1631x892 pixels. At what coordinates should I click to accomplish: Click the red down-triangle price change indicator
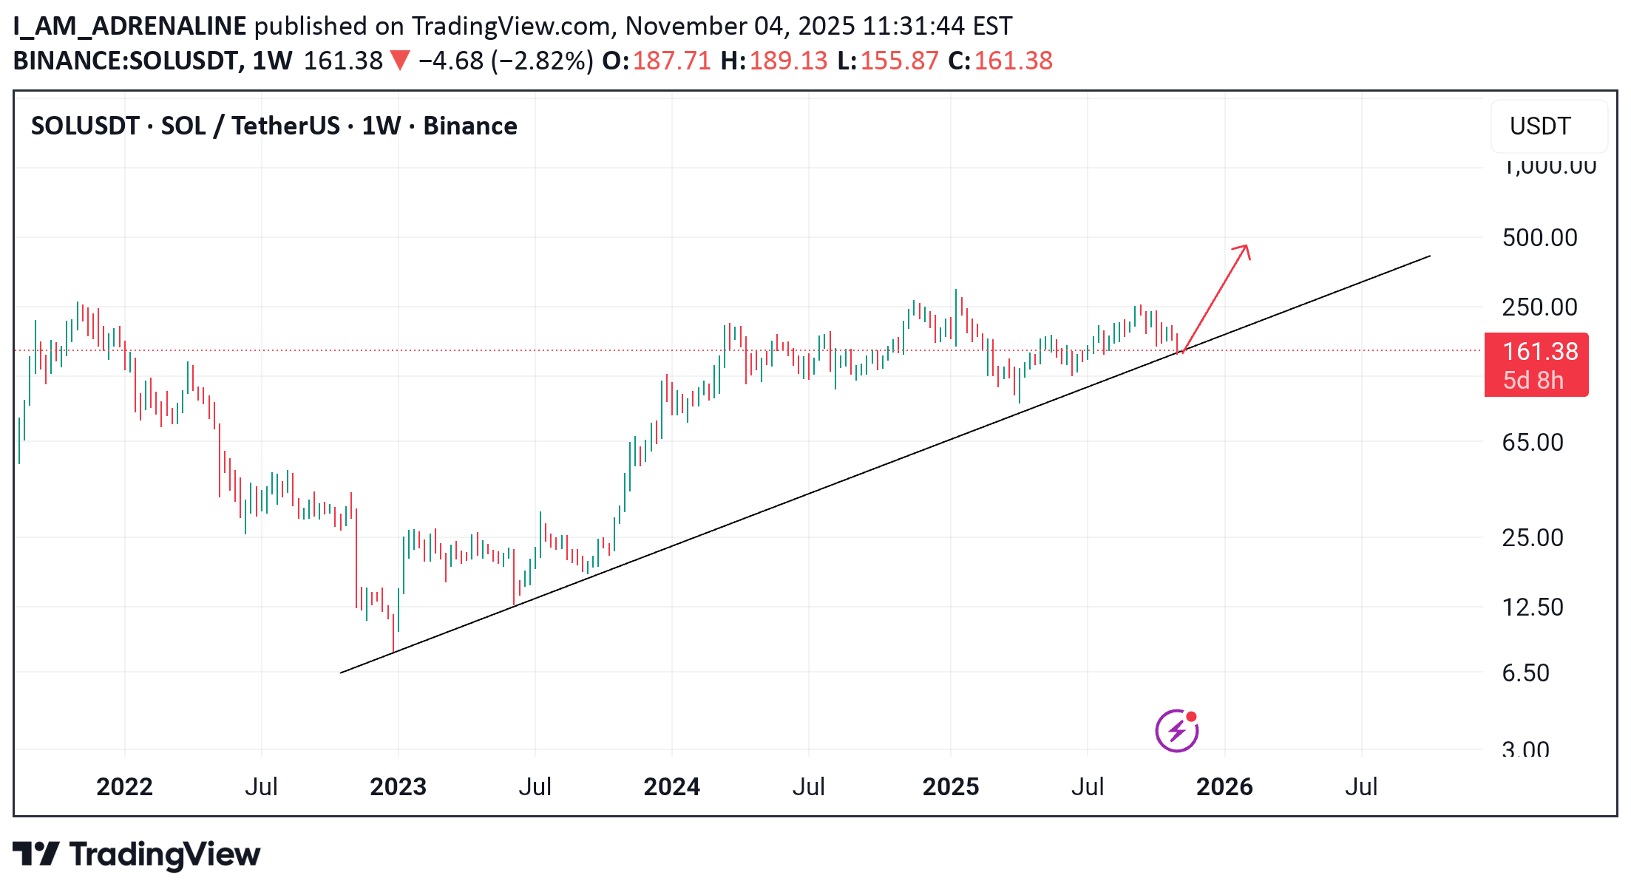pyautogui.click(x=399, y=60)
